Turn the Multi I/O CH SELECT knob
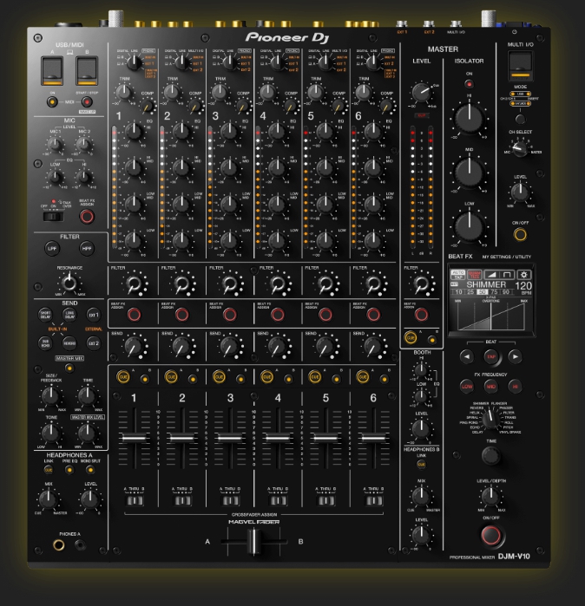Image resolution: width=585 pixels, height=606 pixels. [x=520, y=149]
